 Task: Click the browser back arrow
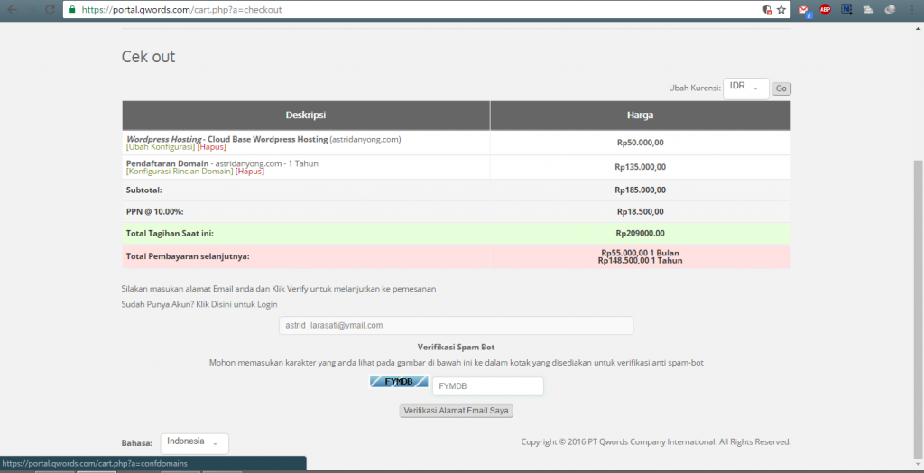click(13, 10)
